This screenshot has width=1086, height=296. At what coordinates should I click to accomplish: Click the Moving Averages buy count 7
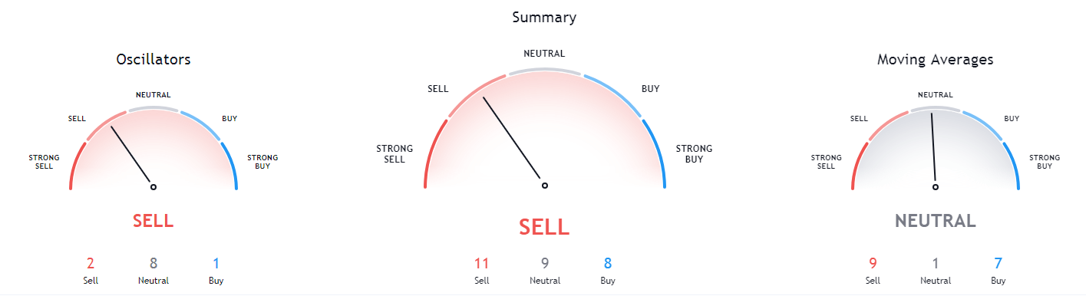pos(999,264)
